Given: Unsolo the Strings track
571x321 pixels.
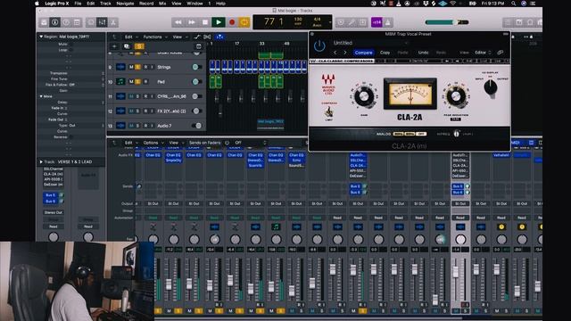Looking at the screenshot, I should point(137,67).
